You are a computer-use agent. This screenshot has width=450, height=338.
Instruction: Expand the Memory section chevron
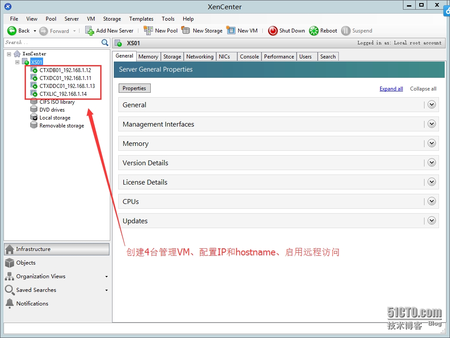pyautogui.click(x=432, y=143)
